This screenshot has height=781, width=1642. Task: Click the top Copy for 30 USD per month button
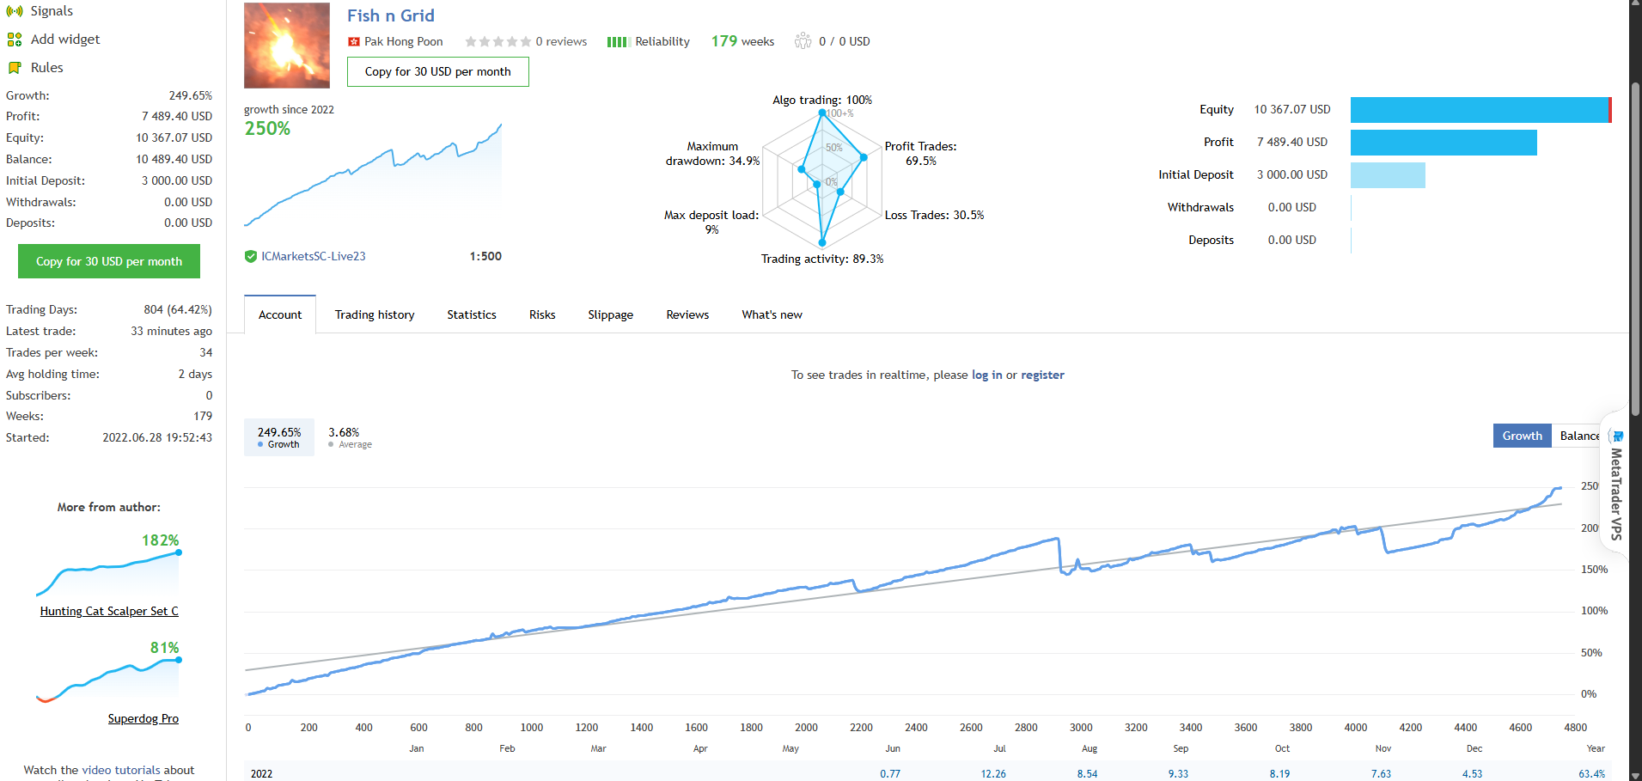pyautogui.click(x=437, y=72)
